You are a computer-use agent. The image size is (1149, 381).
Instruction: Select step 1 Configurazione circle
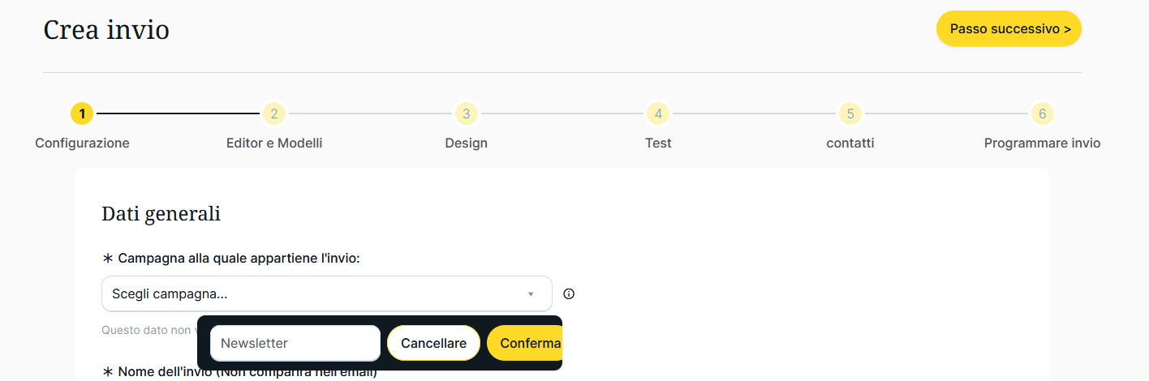[82, 113]
